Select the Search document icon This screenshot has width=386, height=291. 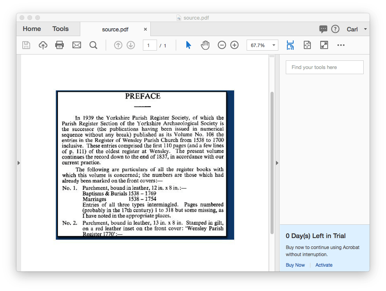pyautogui.click(x=93, y=45)
